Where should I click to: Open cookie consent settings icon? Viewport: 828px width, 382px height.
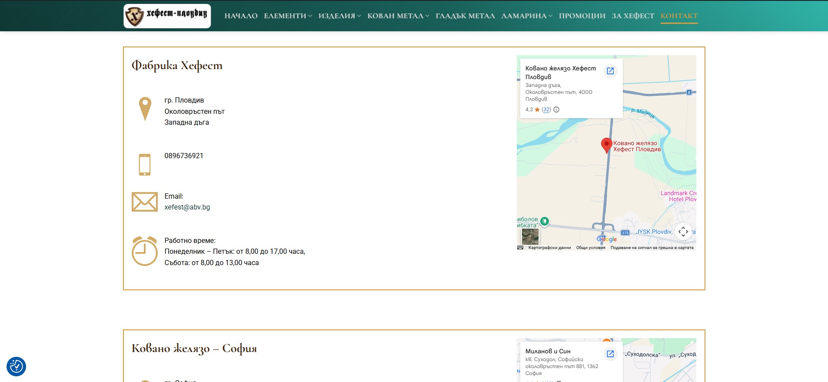pos(17,366)
